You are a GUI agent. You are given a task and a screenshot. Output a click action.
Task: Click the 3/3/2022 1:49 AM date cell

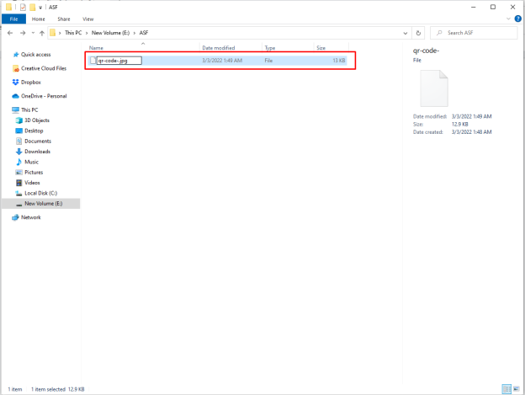click(222, 61)
